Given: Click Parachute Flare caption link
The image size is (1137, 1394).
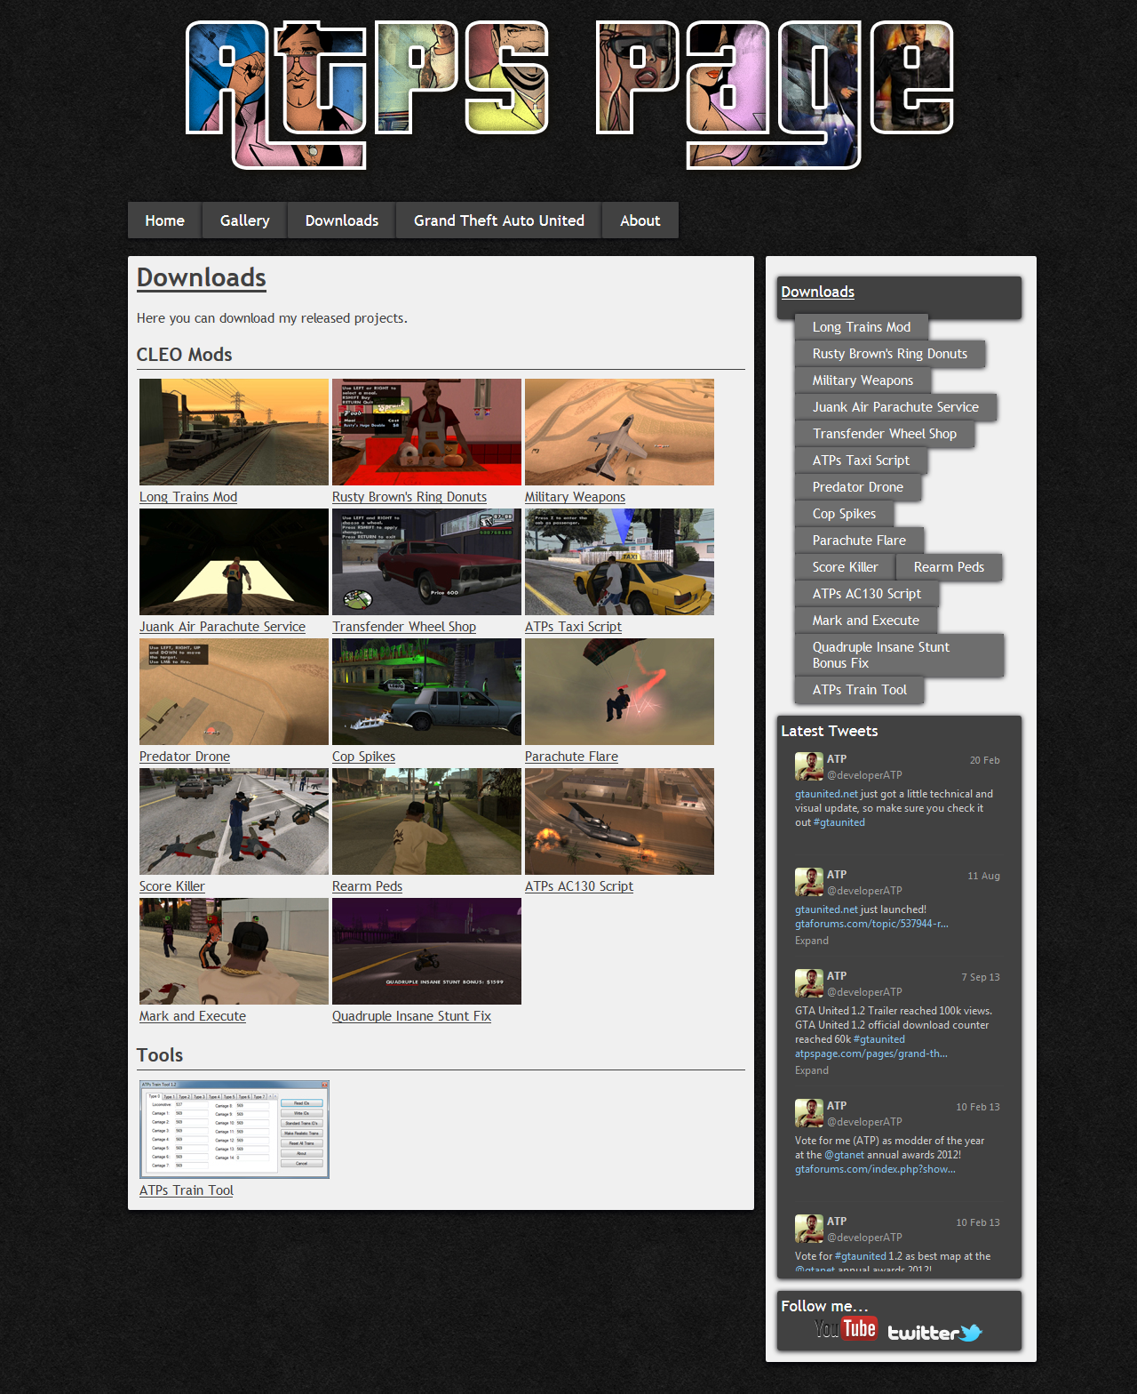Looking at the screenshot, I should click(571, 757).
